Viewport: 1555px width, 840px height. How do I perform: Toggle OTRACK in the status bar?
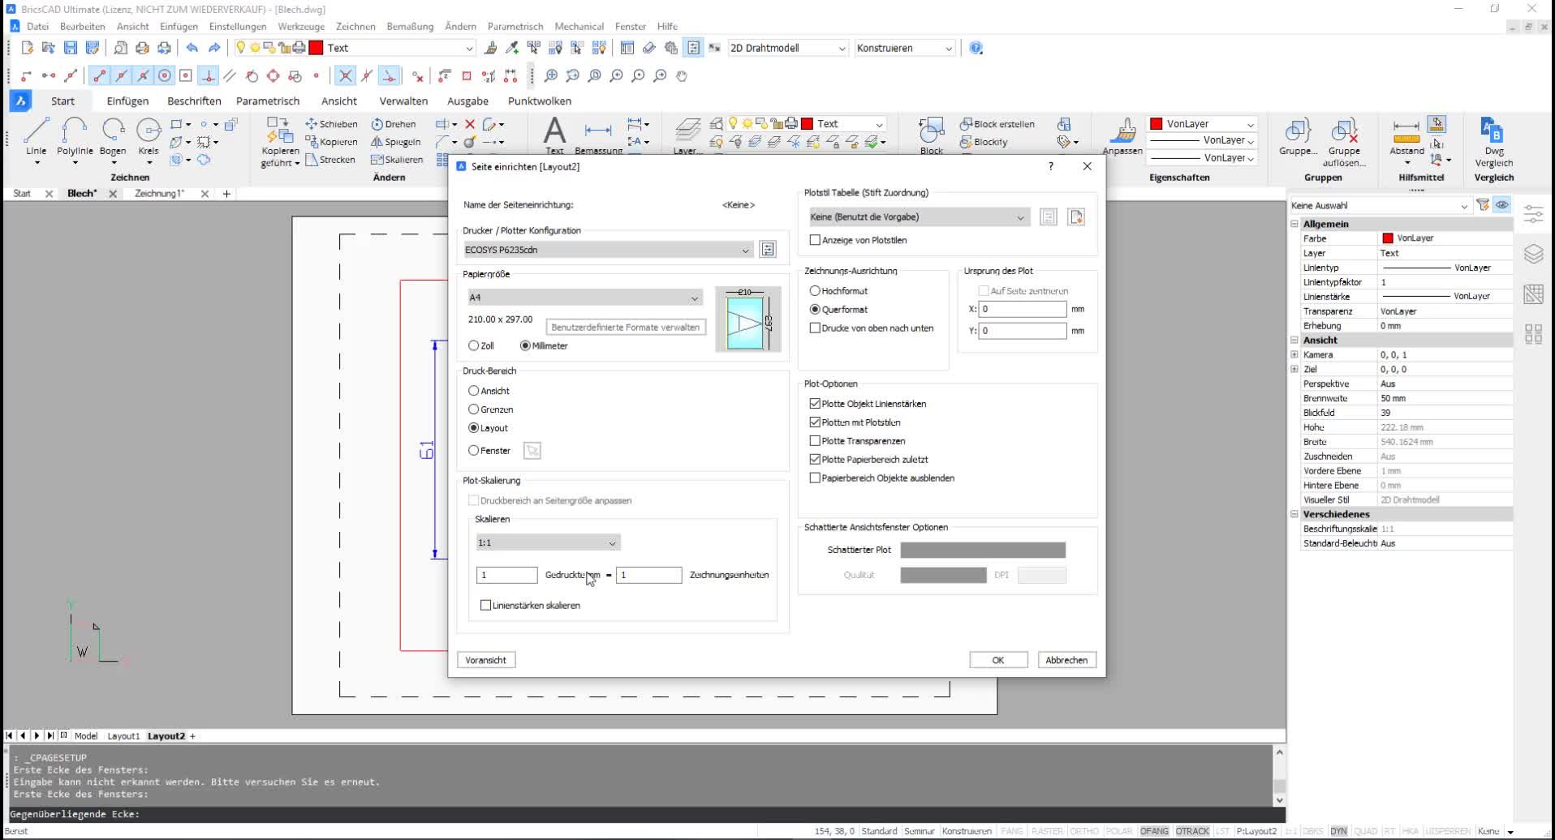tap(1192, 831)
